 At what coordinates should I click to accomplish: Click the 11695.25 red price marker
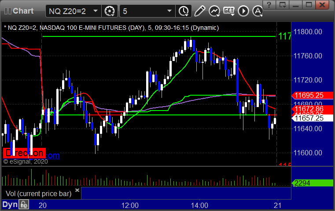[313, 95]
